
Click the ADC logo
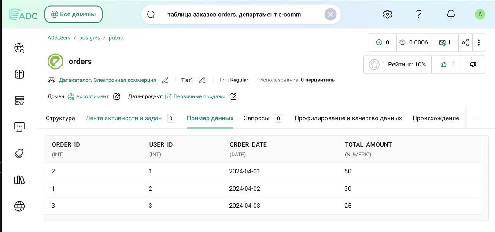coord(23,15)
